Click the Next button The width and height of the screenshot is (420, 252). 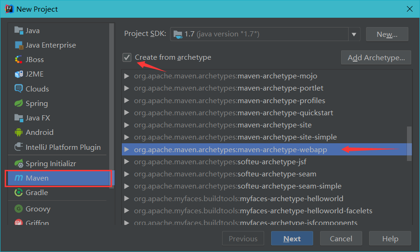[x=292, y=238]
